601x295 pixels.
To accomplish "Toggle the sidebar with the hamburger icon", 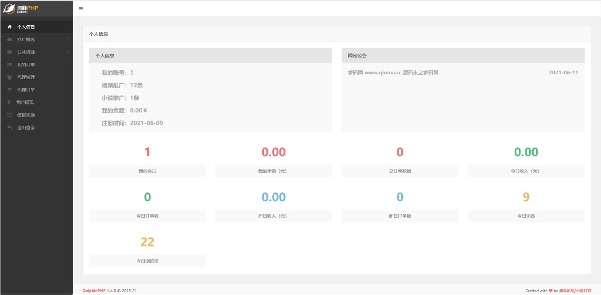I will point(81,9).
